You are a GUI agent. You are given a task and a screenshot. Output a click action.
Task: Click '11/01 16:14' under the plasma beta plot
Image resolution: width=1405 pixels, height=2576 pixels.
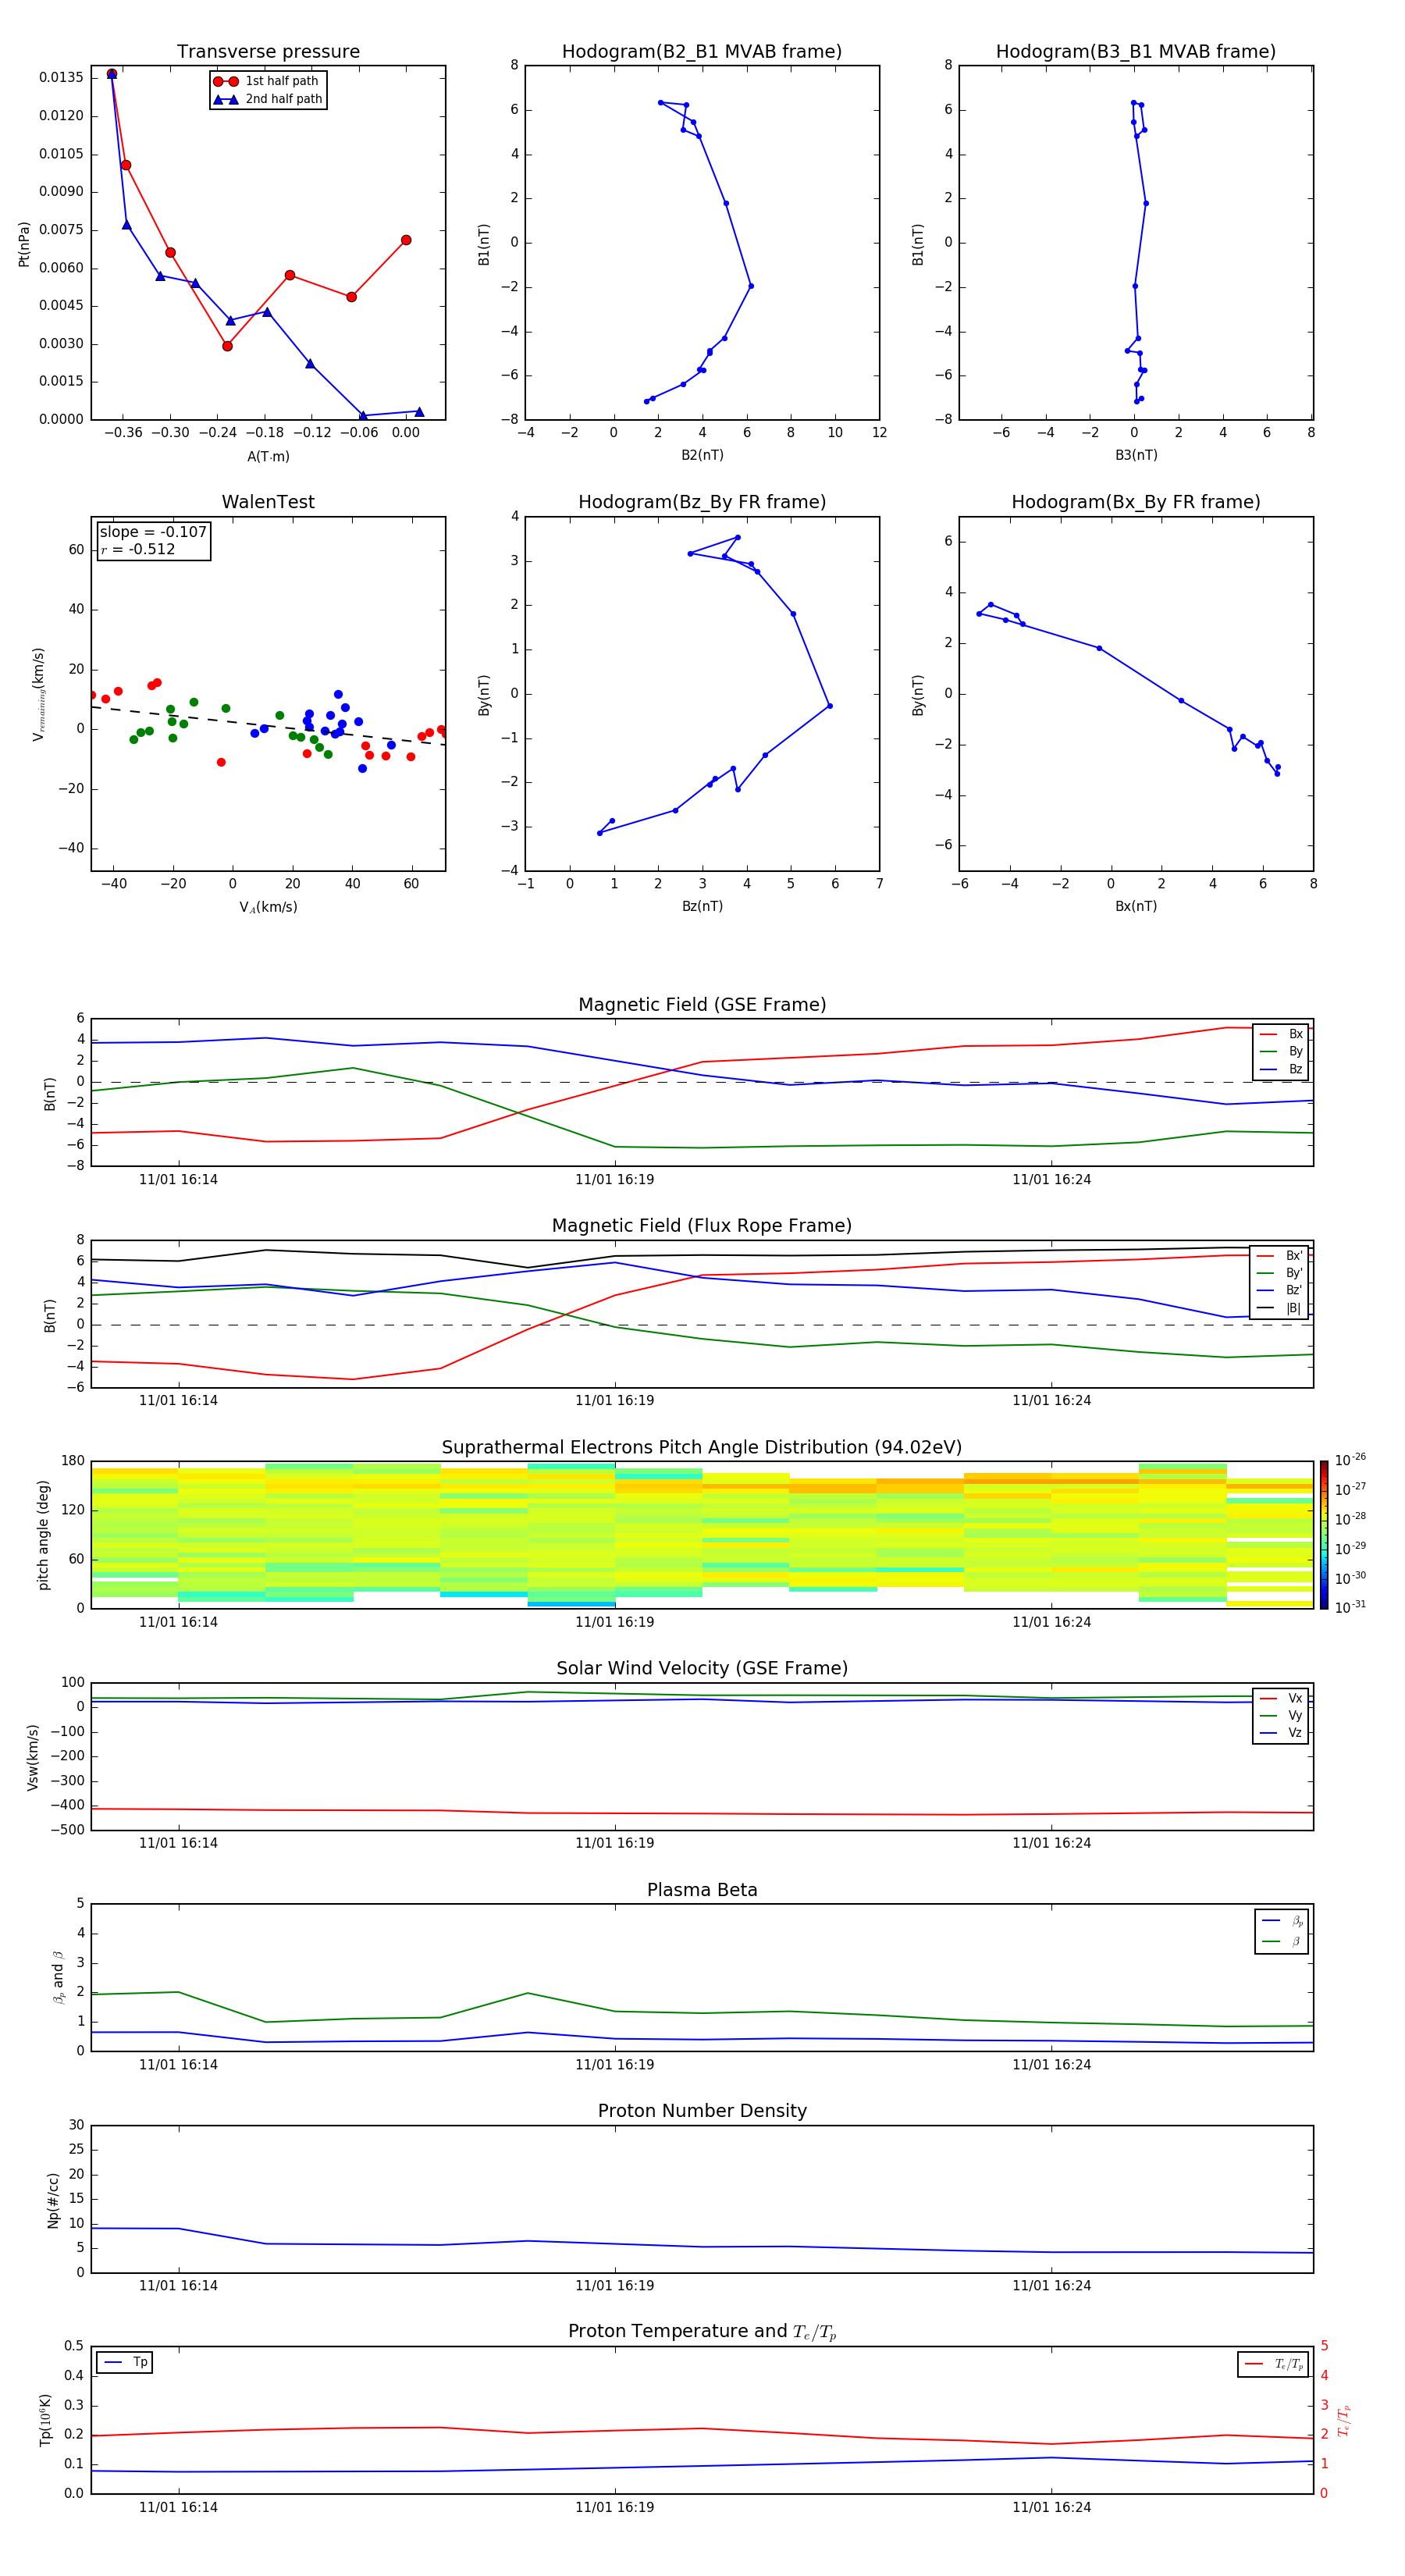pos(178,2064)
